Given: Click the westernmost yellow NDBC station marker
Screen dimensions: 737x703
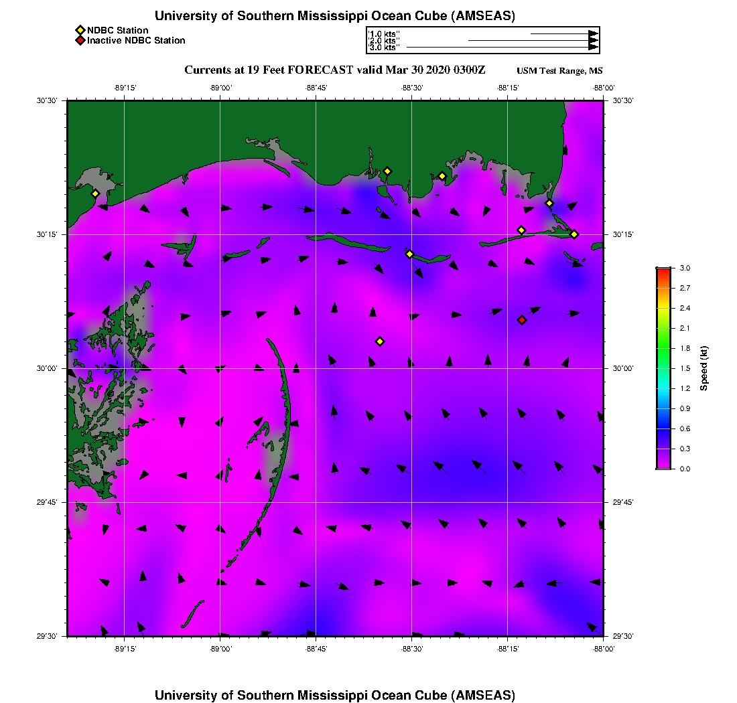Looking at the screenshot, I should click(x=95, y=193).
